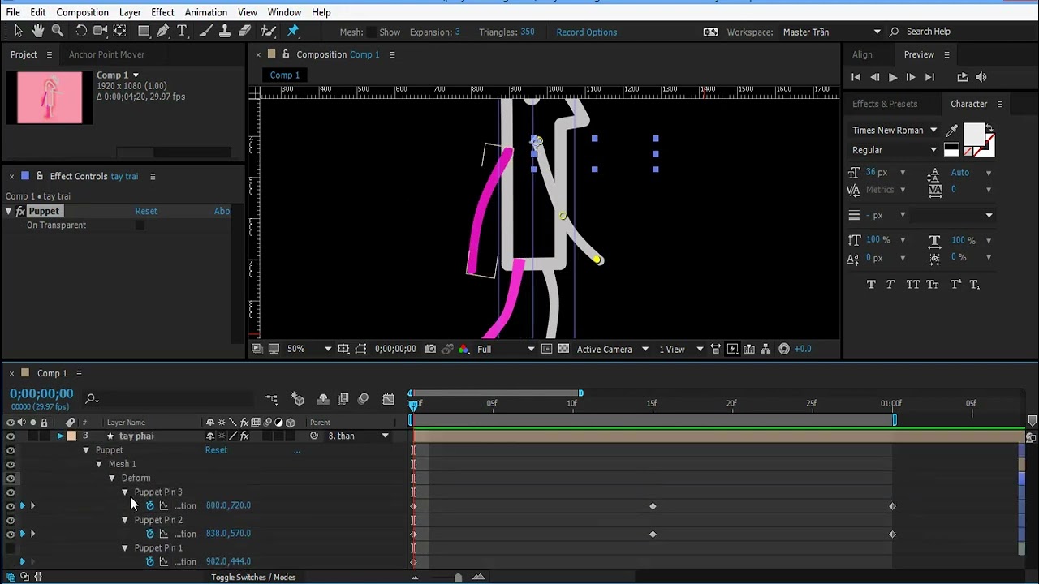Select the Rectangle shape tool
The image size is (1039, 584).
point(144,31)
